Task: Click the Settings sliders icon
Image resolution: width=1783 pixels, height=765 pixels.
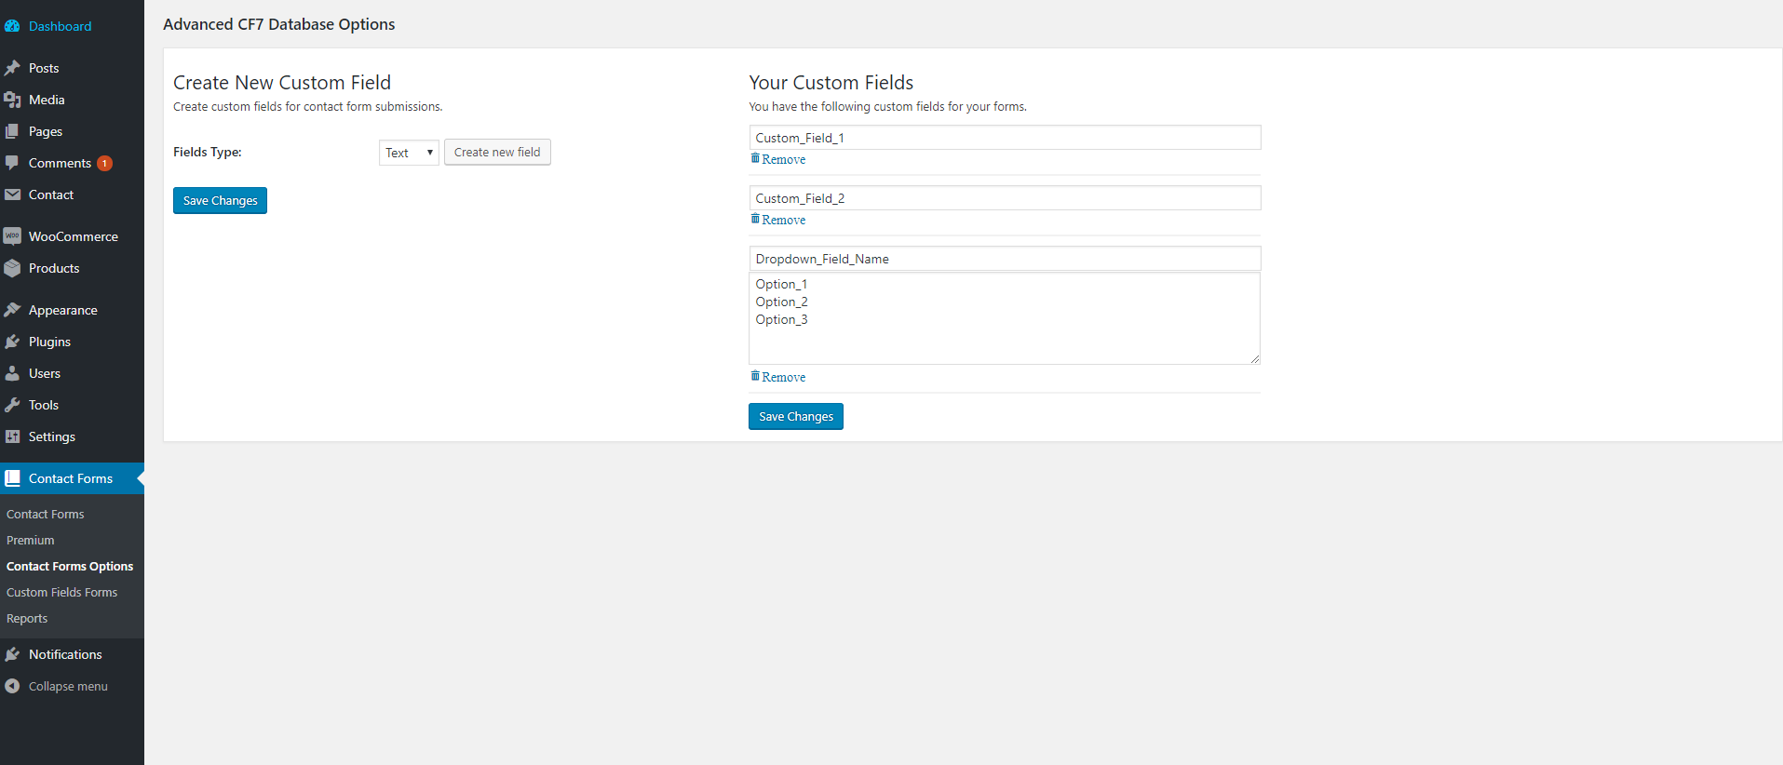Action: click(12, 436)
